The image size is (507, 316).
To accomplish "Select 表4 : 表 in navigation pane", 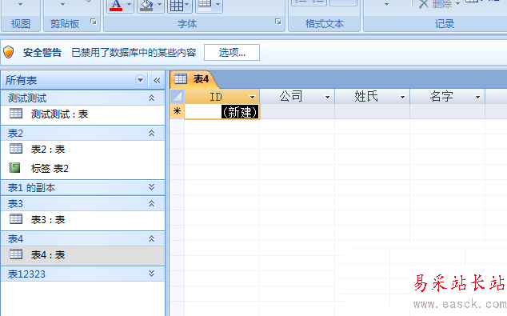I will (x=83, y=255).
